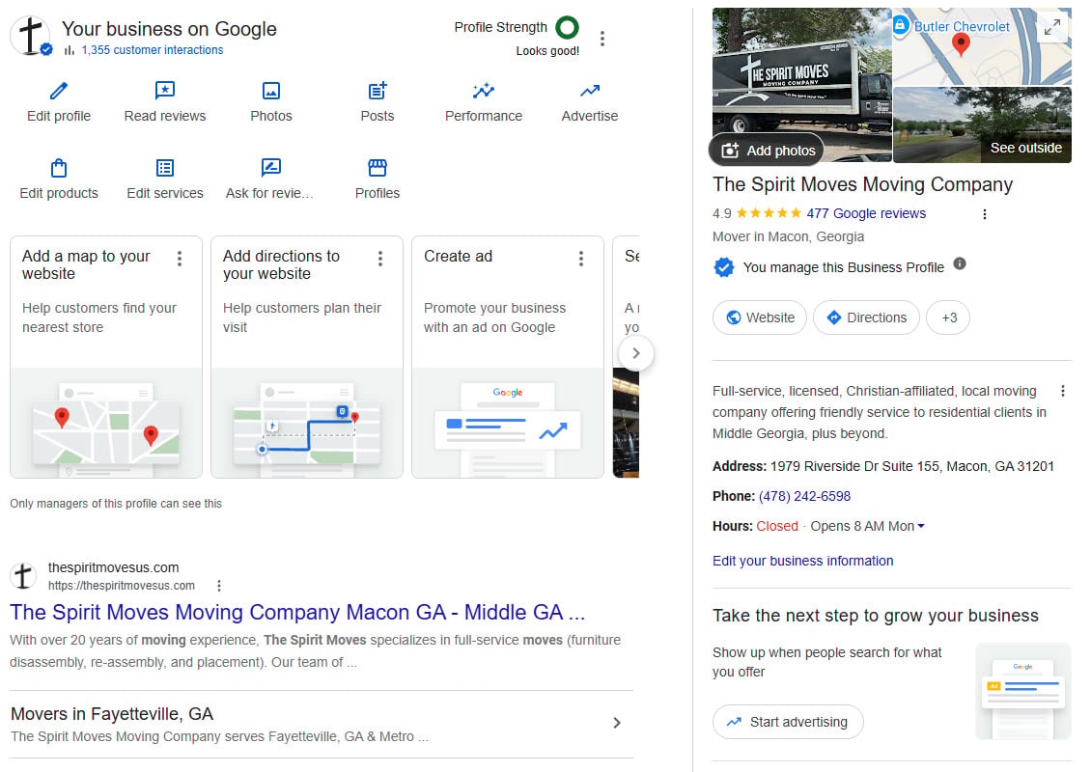Open the 'Create ad' card
1091x772 pixels.
point(508,357)
